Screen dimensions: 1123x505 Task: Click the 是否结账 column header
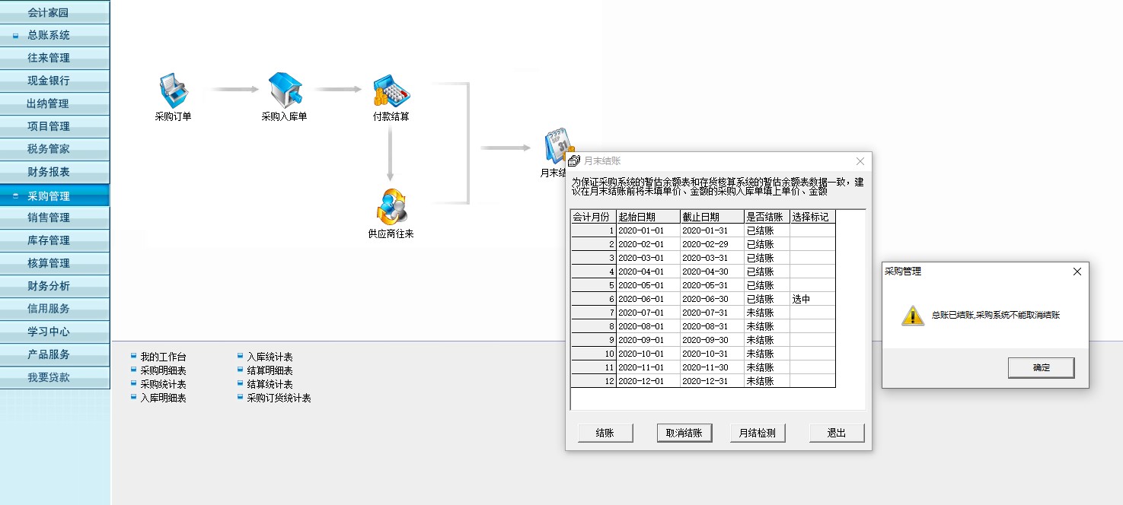click(767, 217)
